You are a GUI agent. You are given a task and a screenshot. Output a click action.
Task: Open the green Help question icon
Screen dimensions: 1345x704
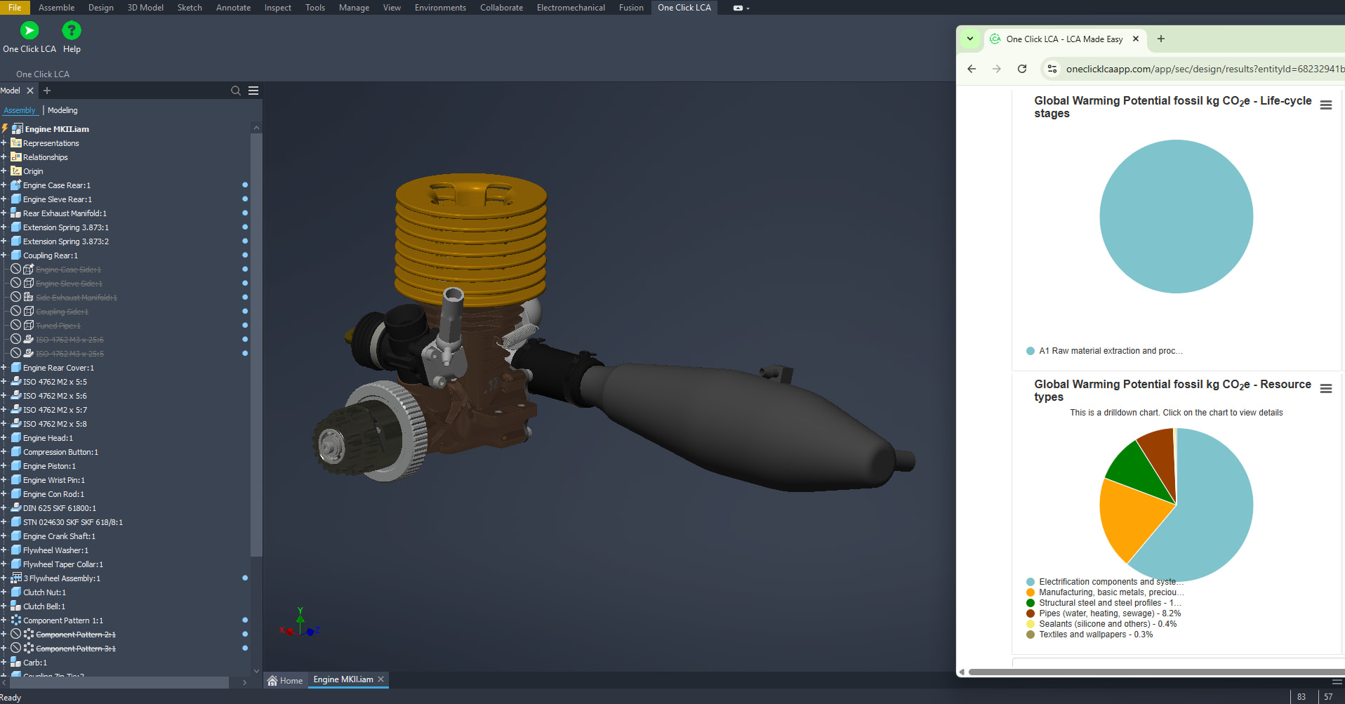pyautogui.click(x=72, y=31)
